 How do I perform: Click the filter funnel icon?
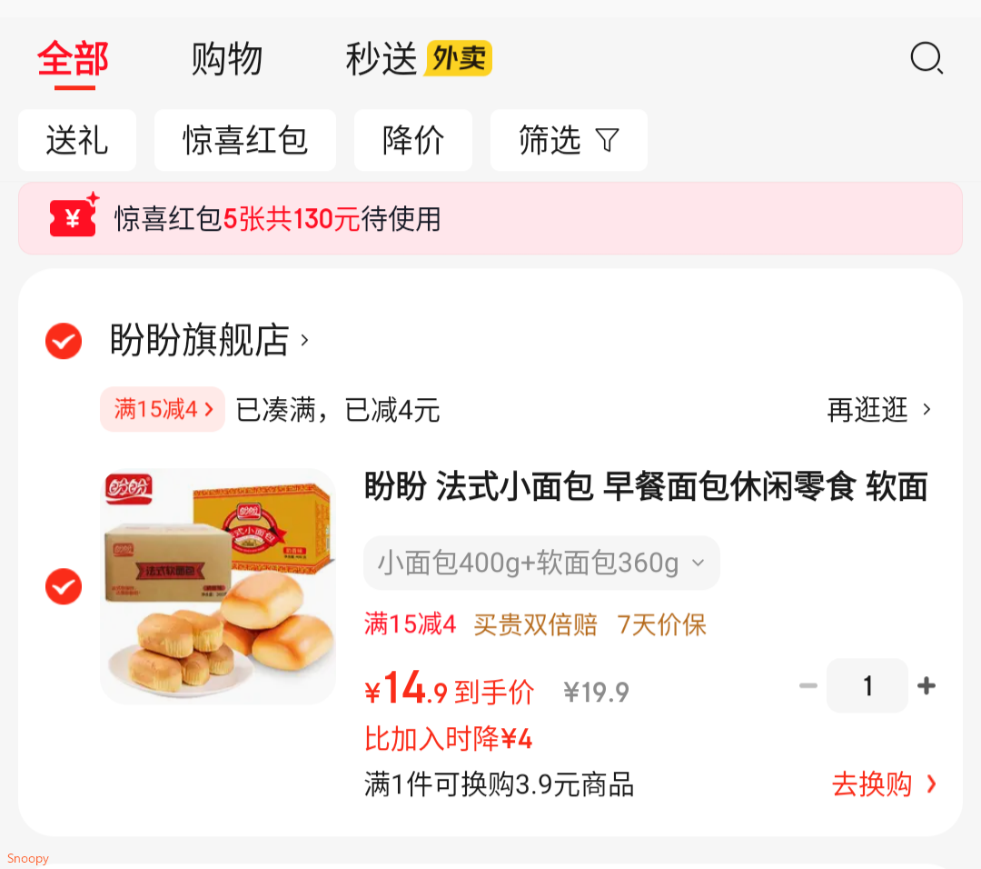coord(607,140)
